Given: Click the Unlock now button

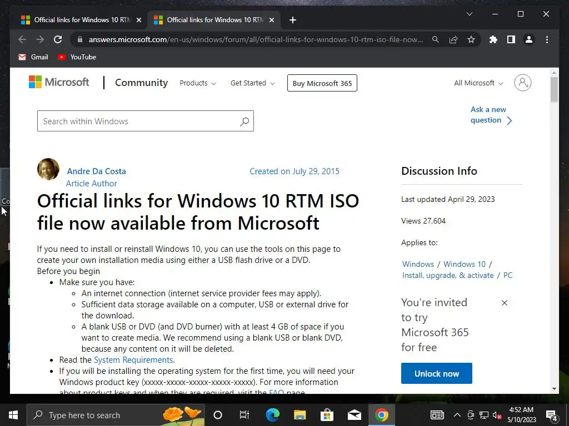Looking at the screenshot, I should [437, 373].
